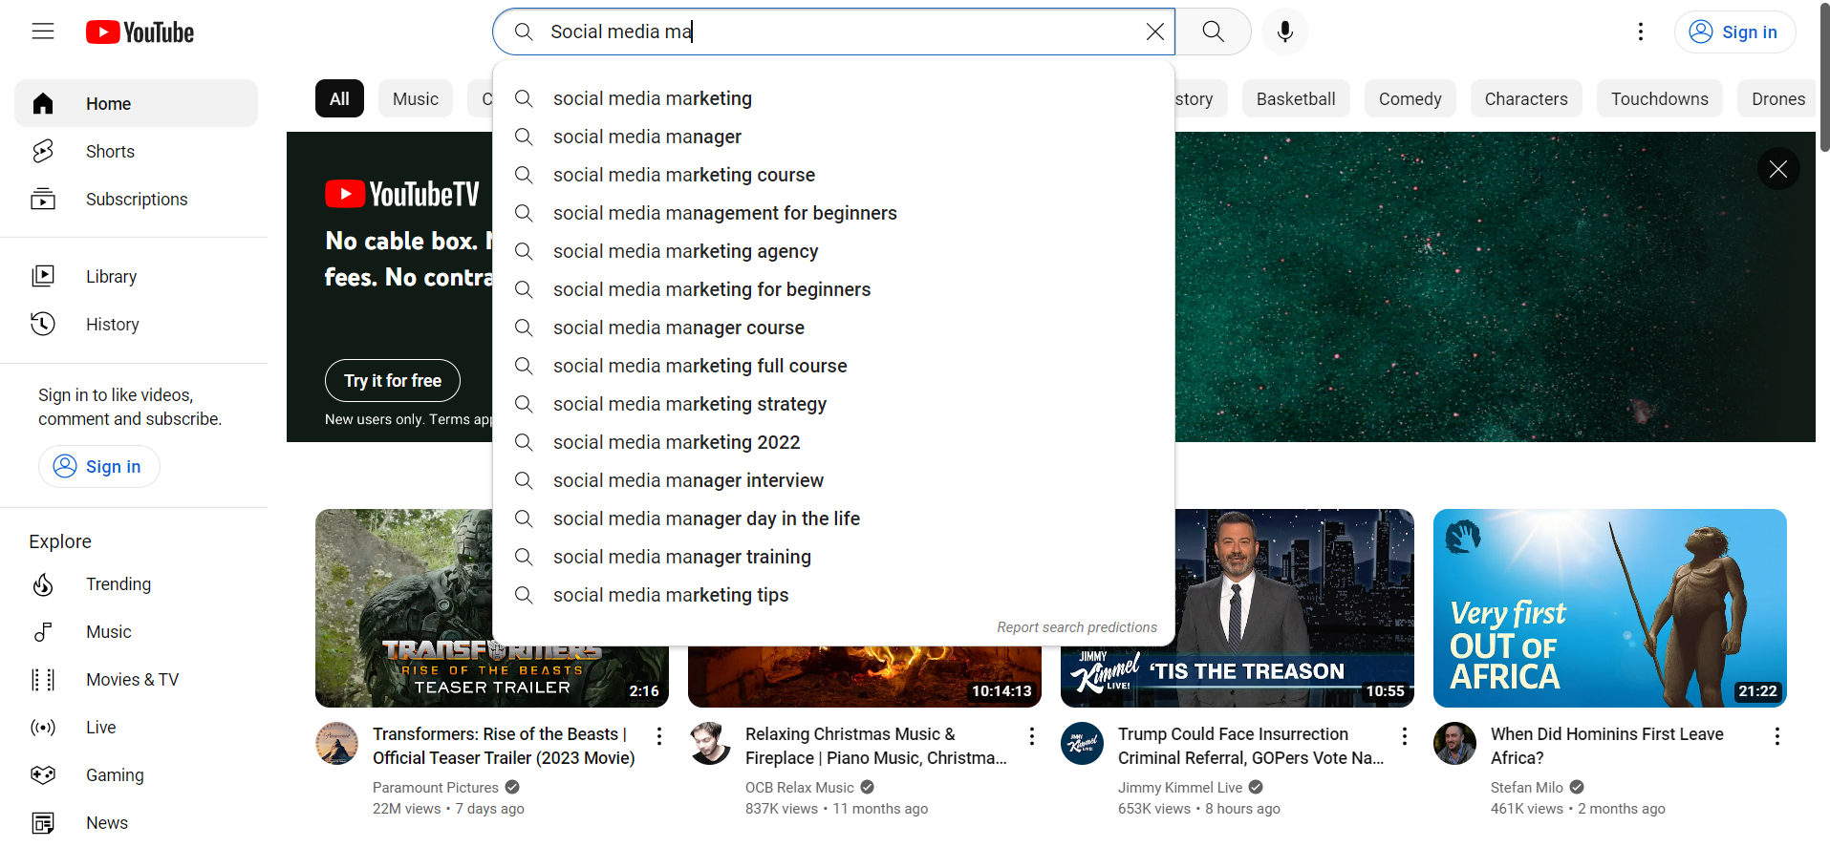
Task: Open Jimmy Kimmel Live channel avatar
Action: point(1083,744)
